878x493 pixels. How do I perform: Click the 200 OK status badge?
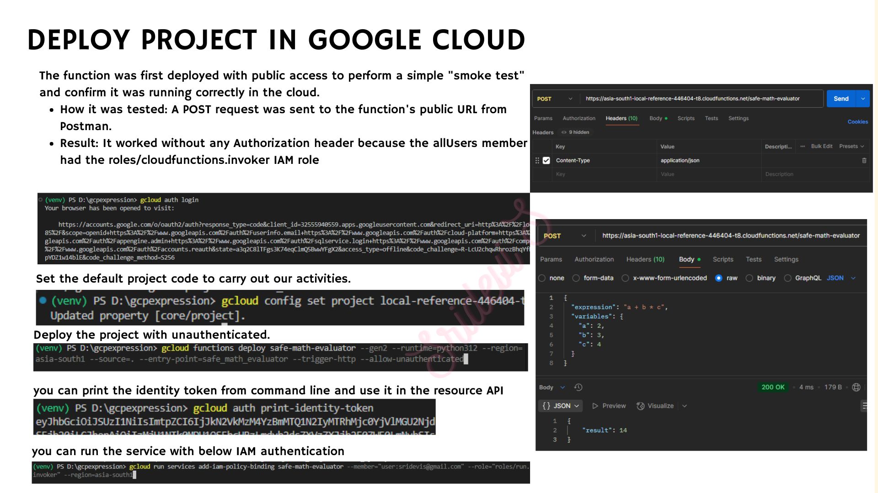[x=773, y=388]
